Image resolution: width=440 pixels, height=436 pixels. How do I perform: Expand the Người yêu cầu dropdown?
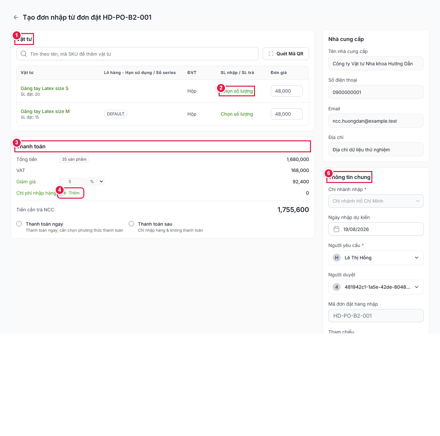tap(376, 258)
